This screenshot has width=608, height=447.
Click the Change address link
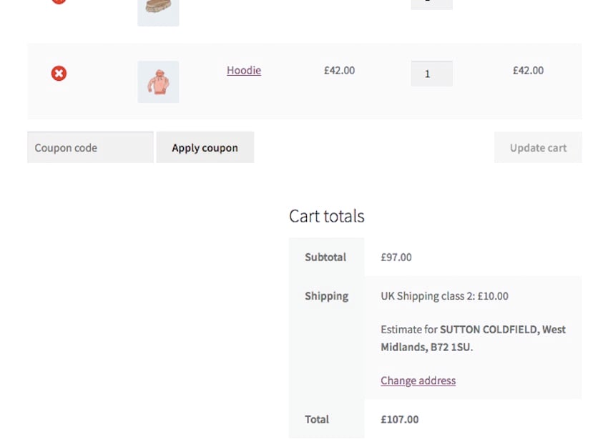pos(418,380)
